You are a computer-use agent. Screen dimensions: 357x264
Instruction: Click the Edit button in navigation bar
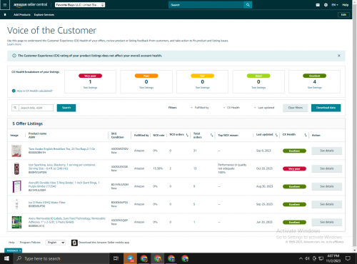[x=343, y=15]
